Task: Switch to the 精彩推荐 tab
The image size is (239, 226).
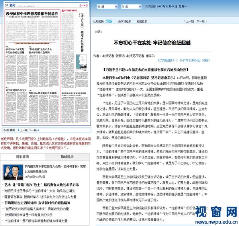Action: [23, 157]
